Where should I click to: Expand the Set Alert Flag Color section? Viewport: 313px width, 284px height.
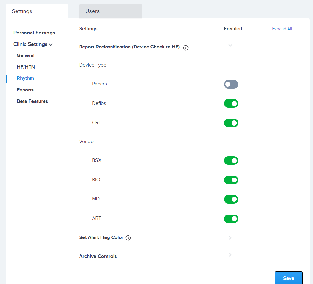[x=230, y=237]
